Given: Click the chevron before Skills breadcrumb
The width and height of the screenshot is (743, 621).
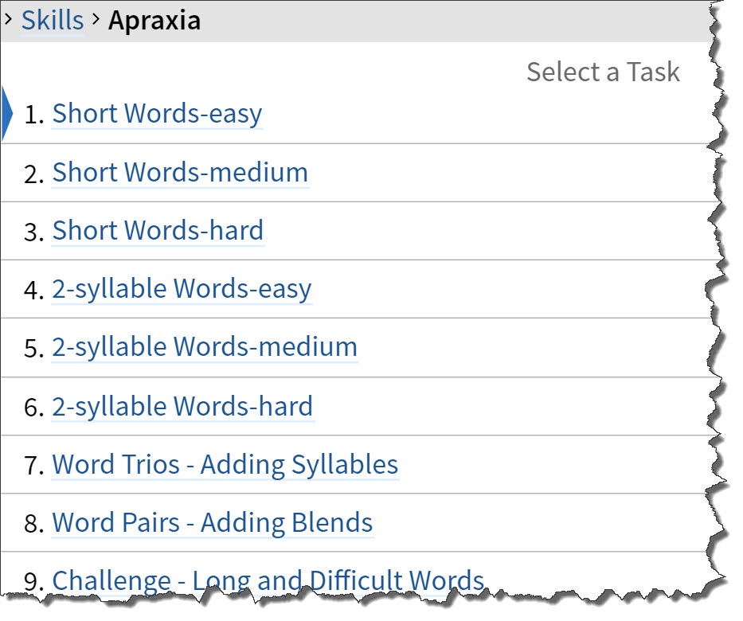Looking at the screenshot, I should (8, 19).
